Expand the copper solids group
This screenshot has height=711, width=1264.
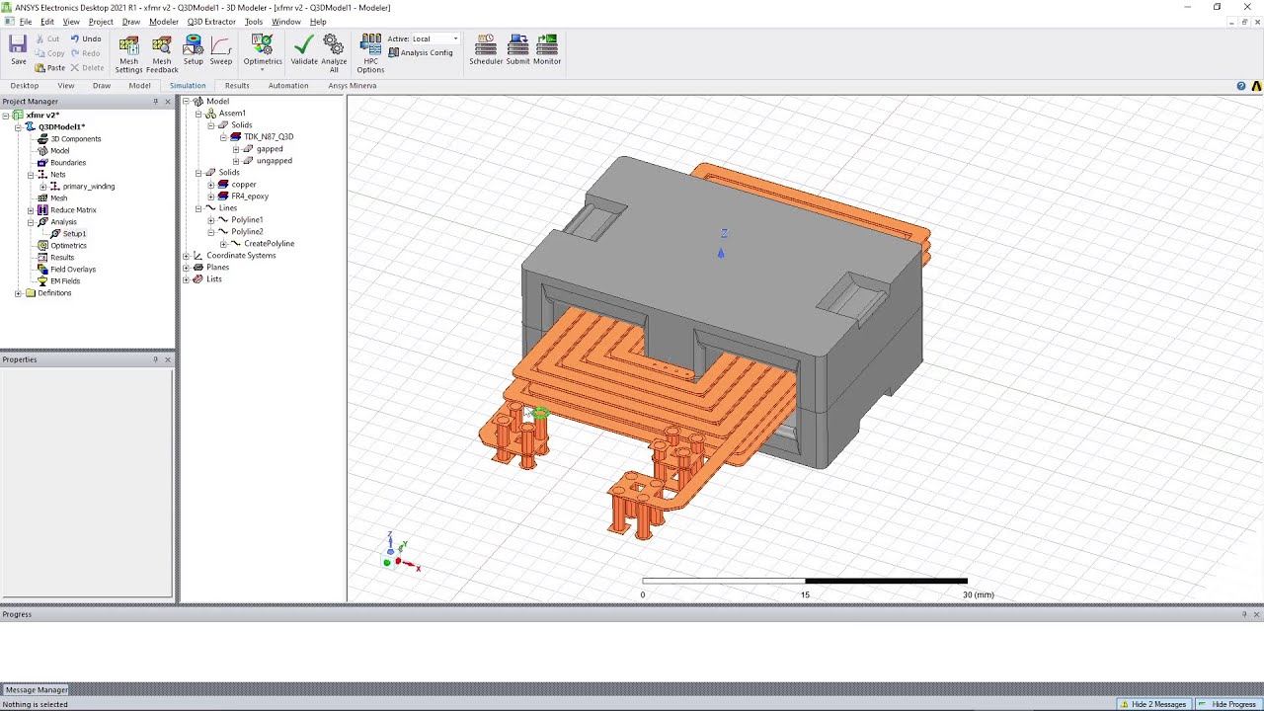(210, 185)
